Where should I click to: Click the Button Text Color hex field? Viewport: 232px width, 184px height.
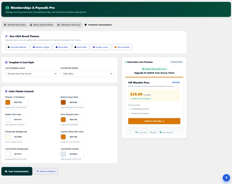pos(20,120)
